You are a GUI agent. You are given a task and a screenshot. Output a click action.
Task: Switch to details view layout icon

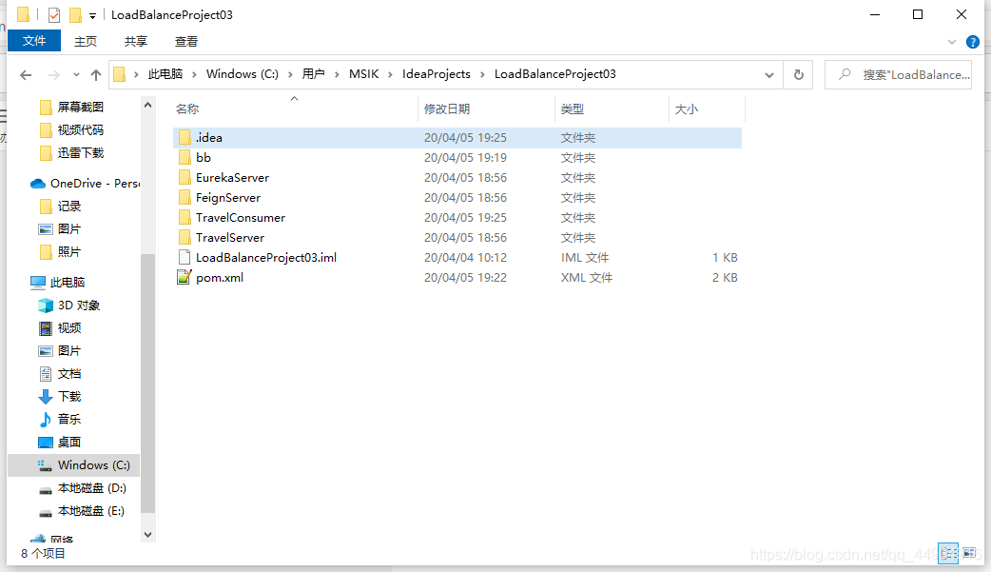pos(948,553)
